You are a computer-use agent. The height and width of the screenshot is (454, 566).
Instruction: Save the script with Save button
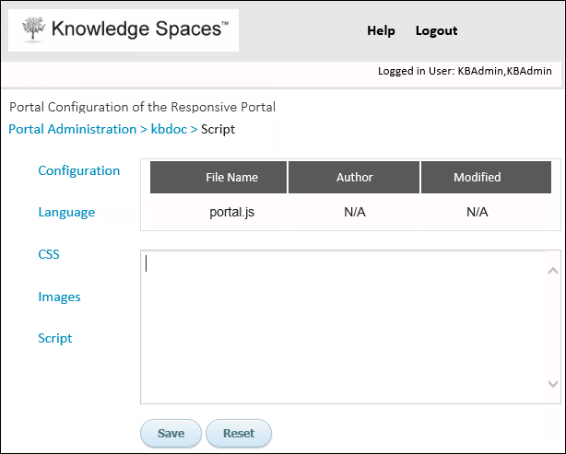coord(171,433)
